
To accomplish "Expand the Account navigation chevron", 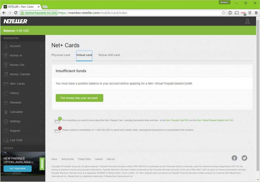I will [x=41, y=46].
